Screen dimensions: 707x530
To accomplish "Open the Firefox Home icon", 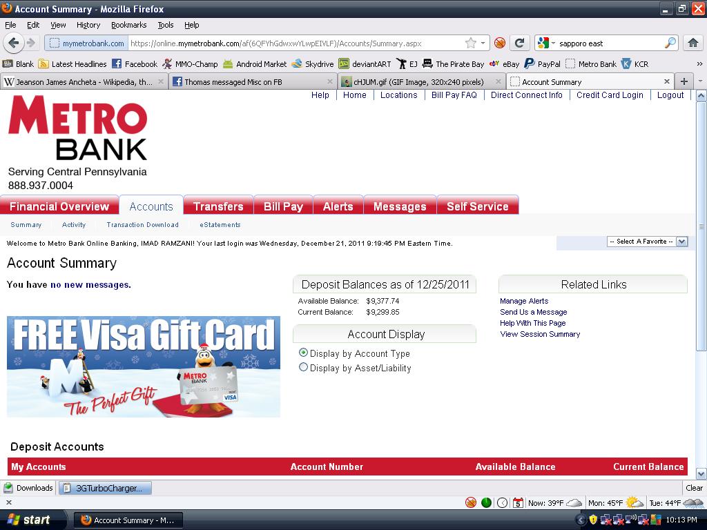I will coord(693,43).
